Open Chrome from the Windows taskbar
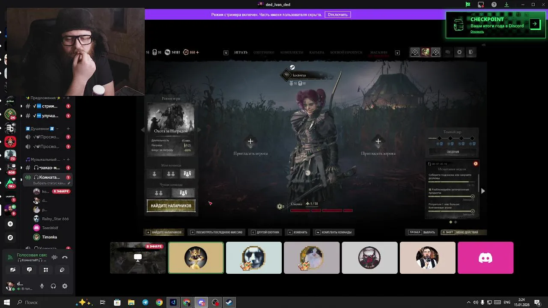 tap(159, 302)
